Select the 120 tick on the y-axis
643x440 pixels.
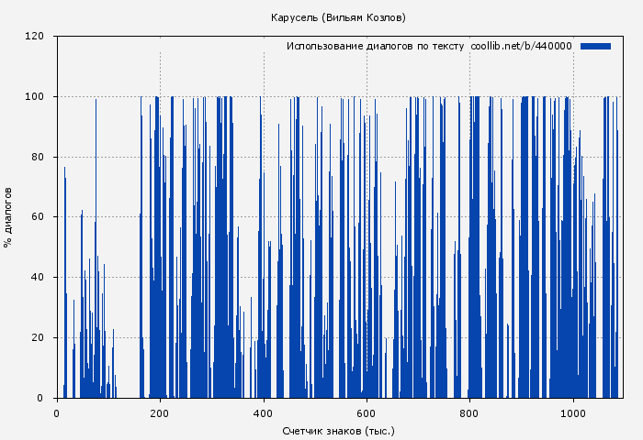pyautogui.click(x=35, y=37)
